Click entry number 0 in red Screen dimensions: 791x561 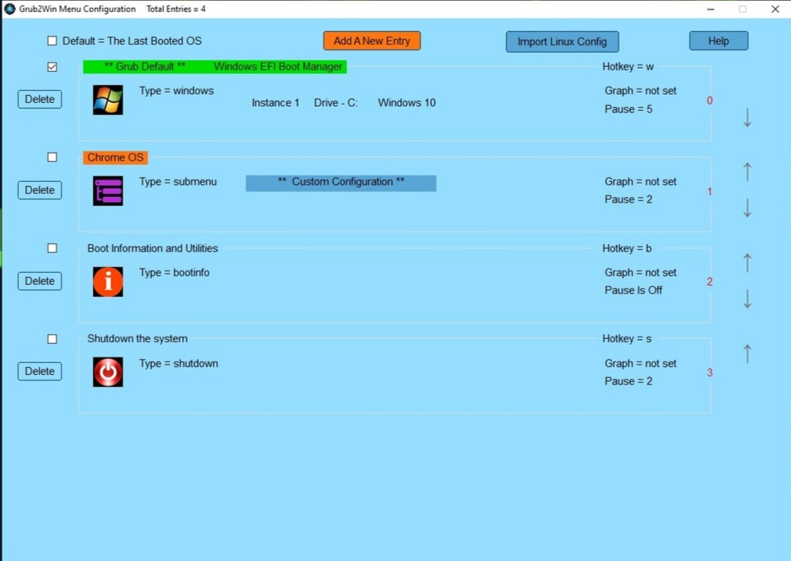coord(710,101)
